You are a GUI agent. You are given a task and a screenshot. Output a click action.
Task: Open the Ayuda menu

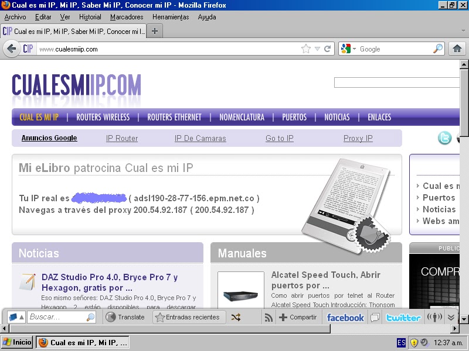(207, 17)
